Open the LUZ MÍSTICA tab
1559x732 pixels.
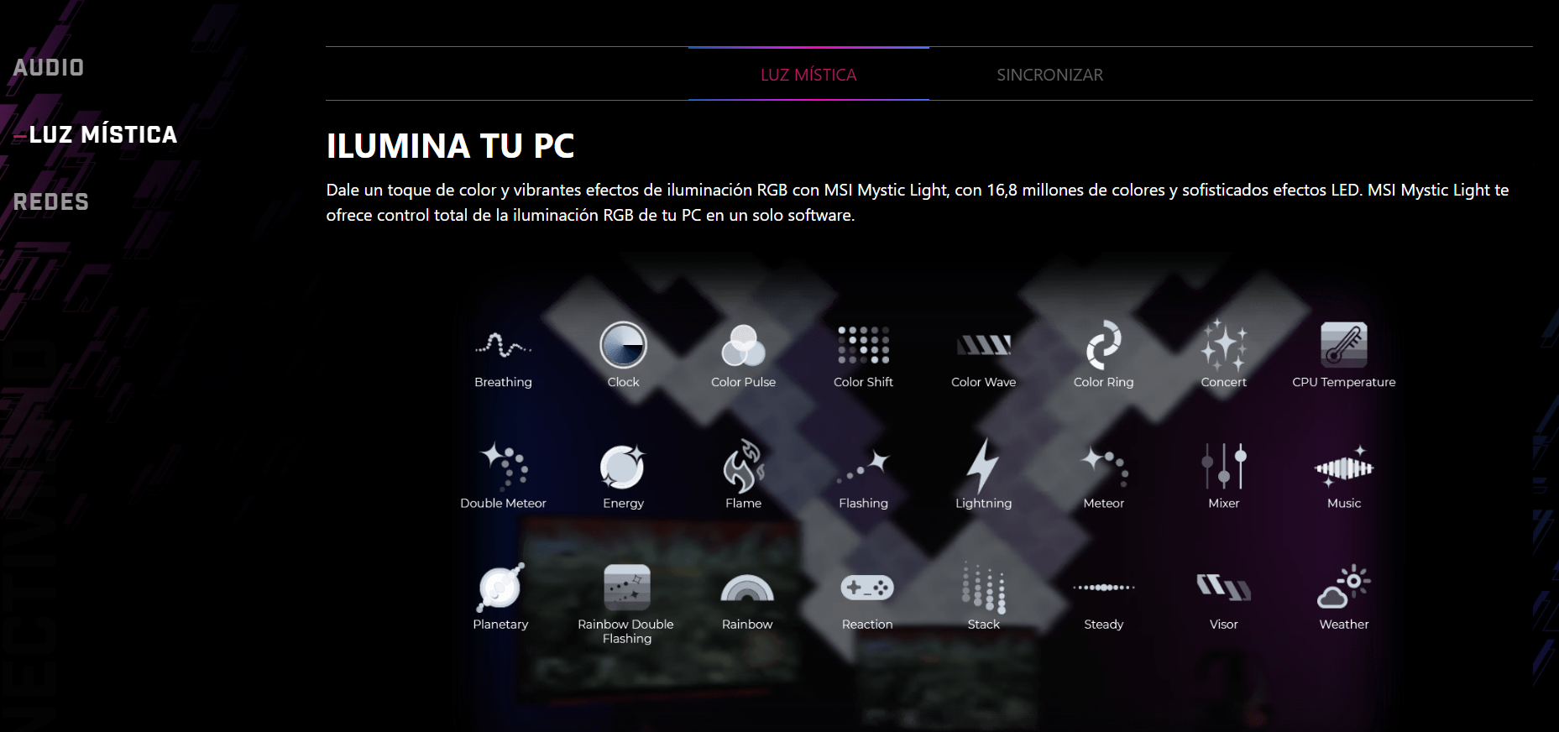tap(808, 75)
